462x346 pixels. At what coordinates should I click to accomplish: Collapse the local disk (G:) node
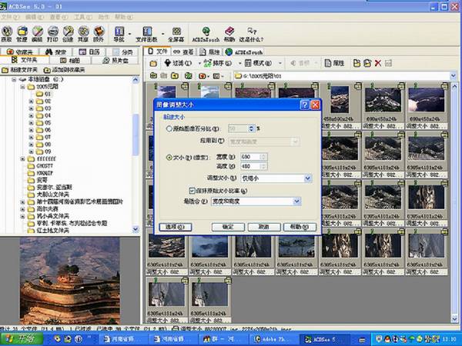point(14,80)
